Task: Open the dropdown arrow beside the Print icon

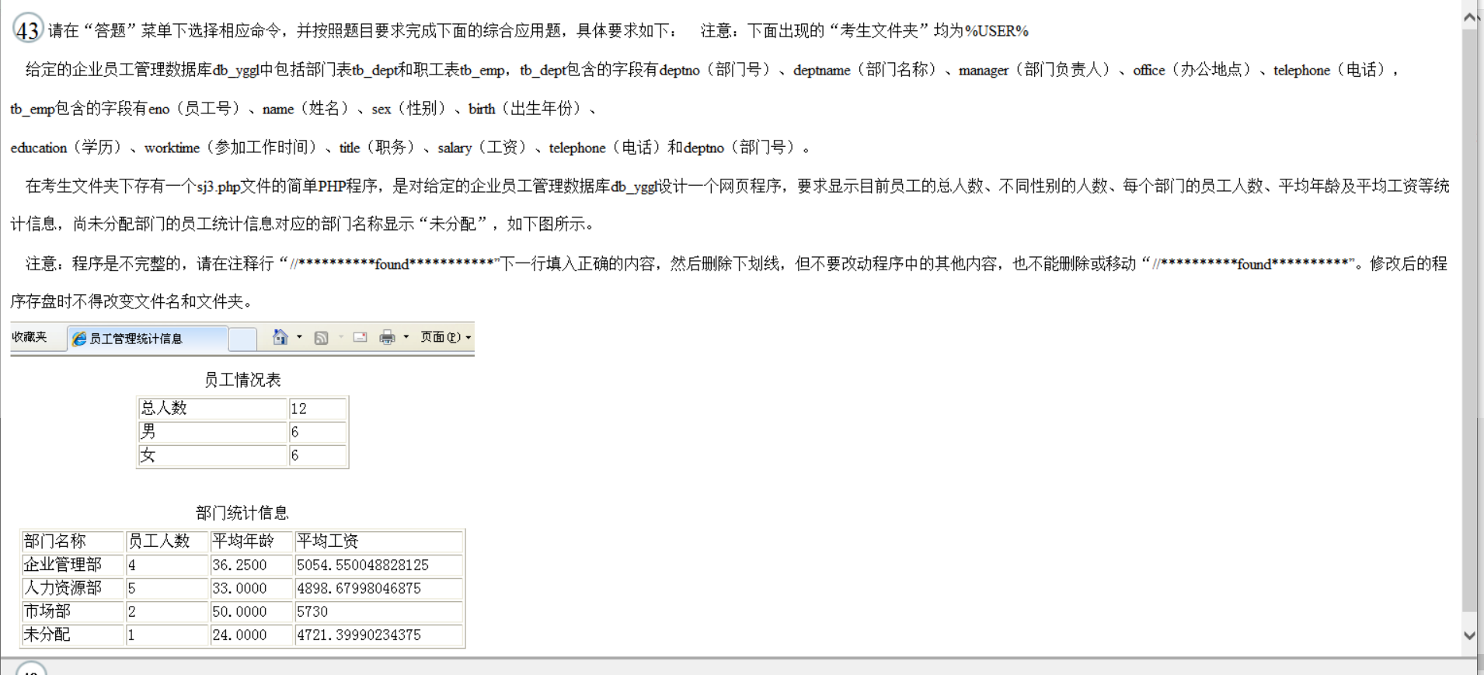Action: (406, 337)
